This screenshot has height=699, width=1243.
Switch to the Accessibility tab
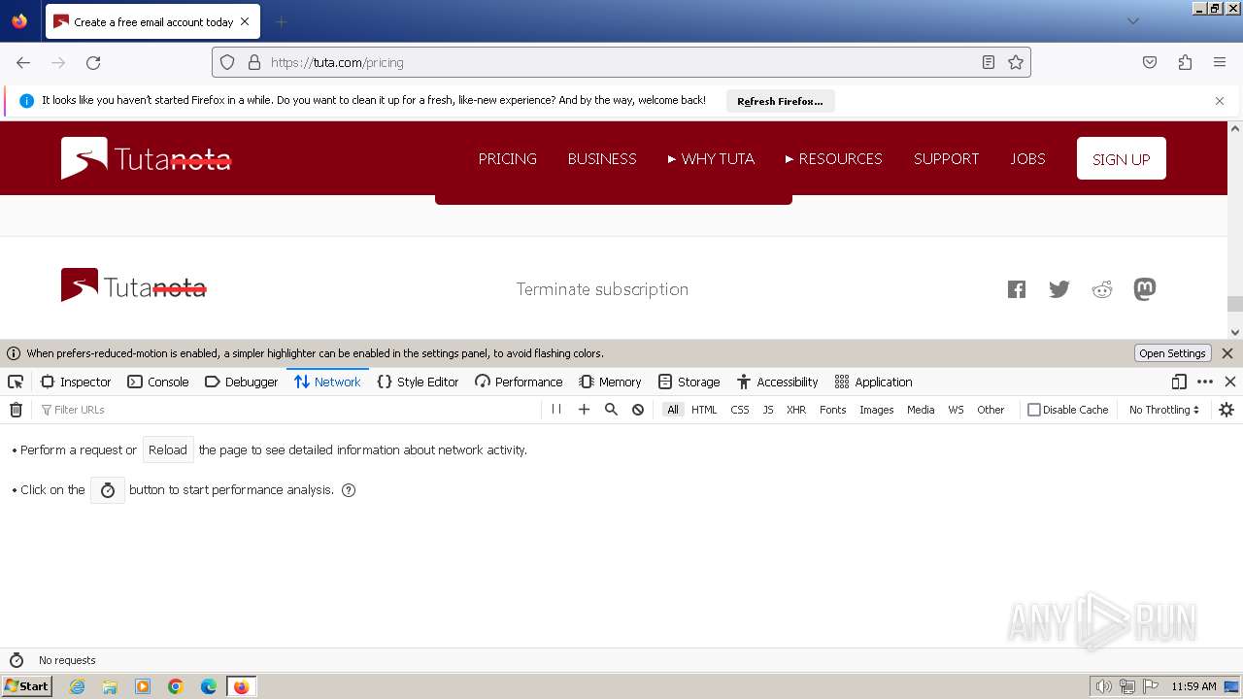click(x=778, y=382)
